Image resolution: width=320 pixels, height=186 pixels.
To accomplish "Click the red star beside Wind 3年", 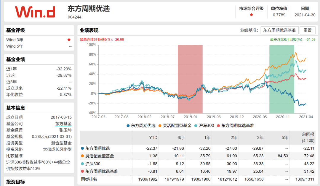I will coord(69,40).
